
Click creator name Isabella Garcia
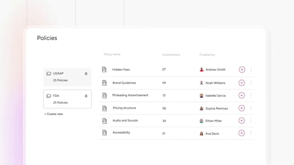pyautogui.click(x=215, y=96)
